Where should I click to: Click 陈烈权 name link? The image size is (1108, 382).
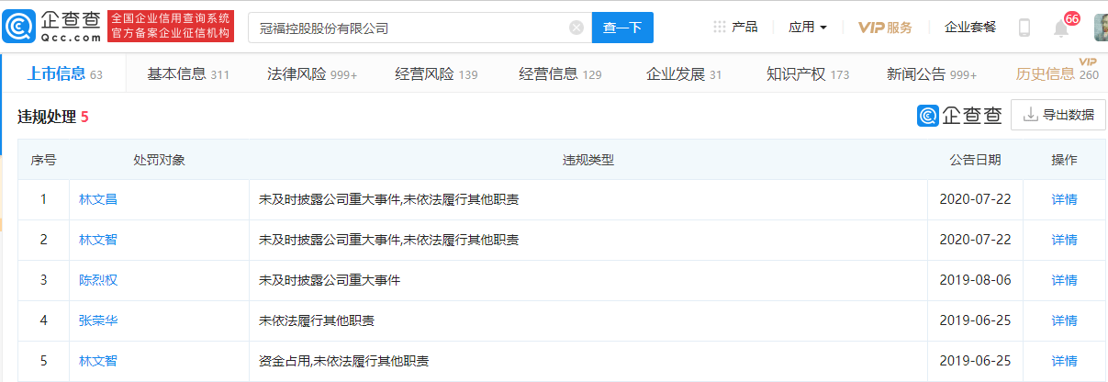(x=98, y=280)
